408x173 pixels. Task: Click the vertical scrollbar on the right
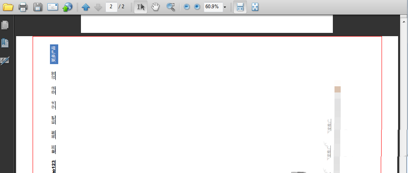click(403, 94)
